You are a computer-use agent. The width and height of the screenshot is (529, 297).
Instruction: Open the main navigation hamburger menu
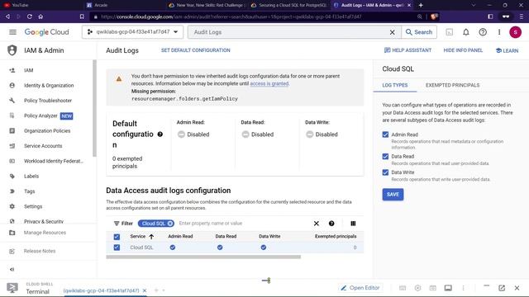pos(13,32)
